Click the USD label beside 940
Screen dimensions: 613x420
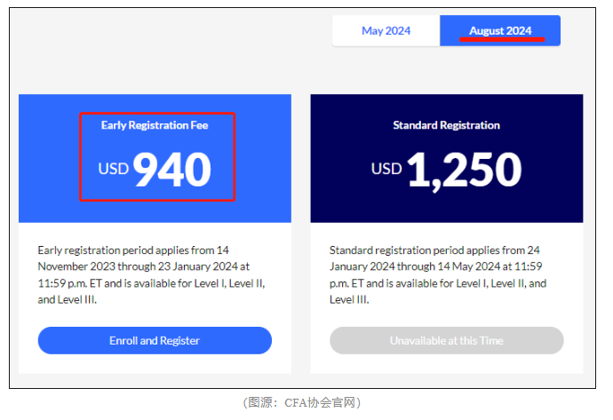point(114,169)
